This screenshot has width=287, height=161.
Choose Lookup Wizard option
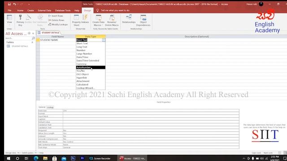pos(91,88)
